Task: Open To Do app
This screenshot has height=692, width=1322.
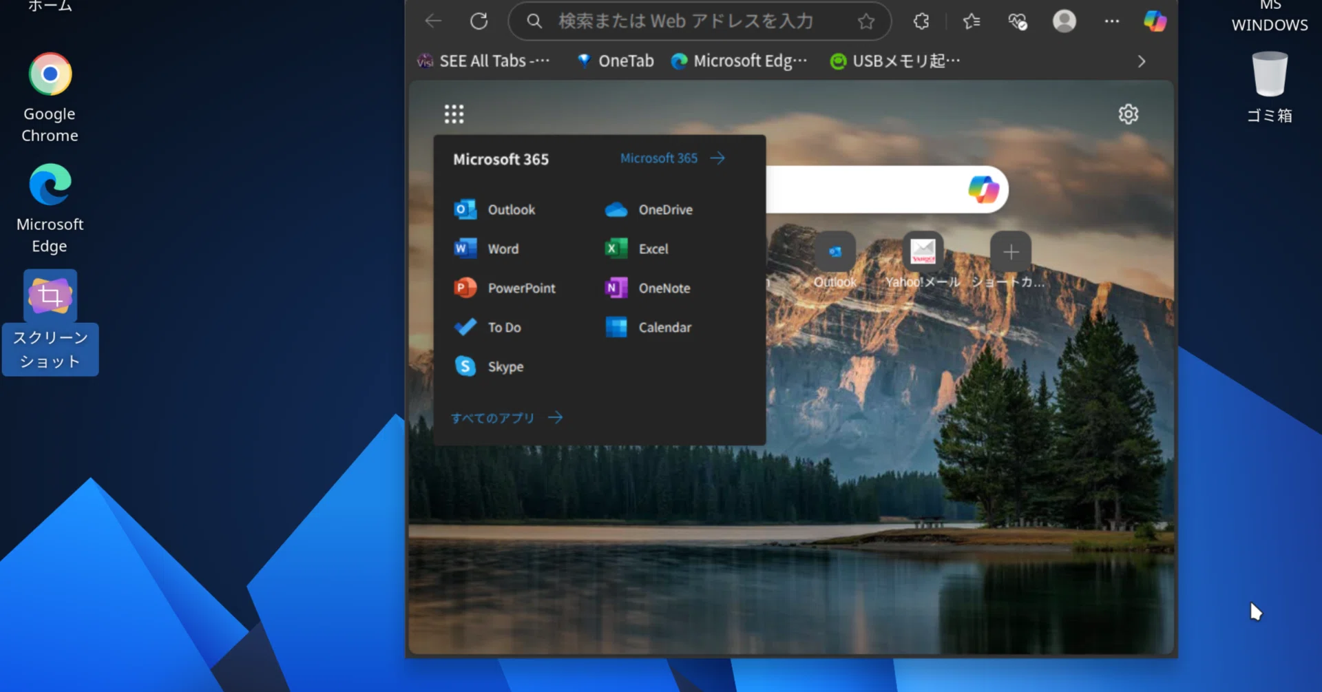Action: click(x=487, y=327)
